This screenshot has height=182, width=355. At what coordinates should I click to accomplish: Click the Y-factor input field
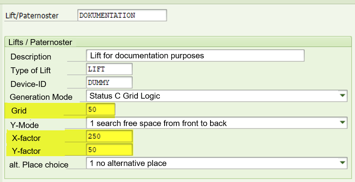pos(109,150)
